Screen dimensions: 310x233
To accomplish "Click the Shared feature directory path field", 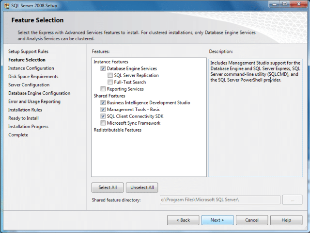I will pyautogui.click(x=220, y=200).
